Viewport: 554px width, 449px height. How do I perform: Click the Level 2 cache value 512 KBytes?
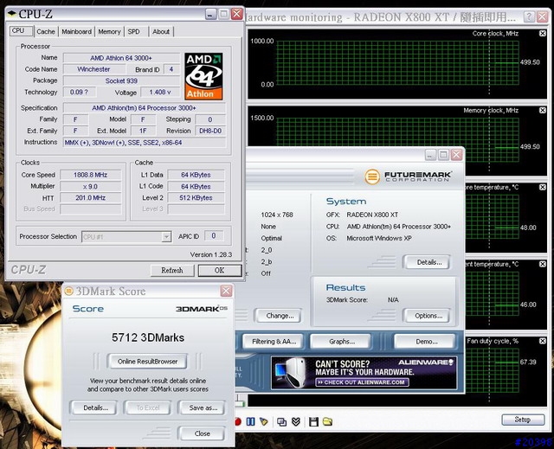click(x=196, y=197)
